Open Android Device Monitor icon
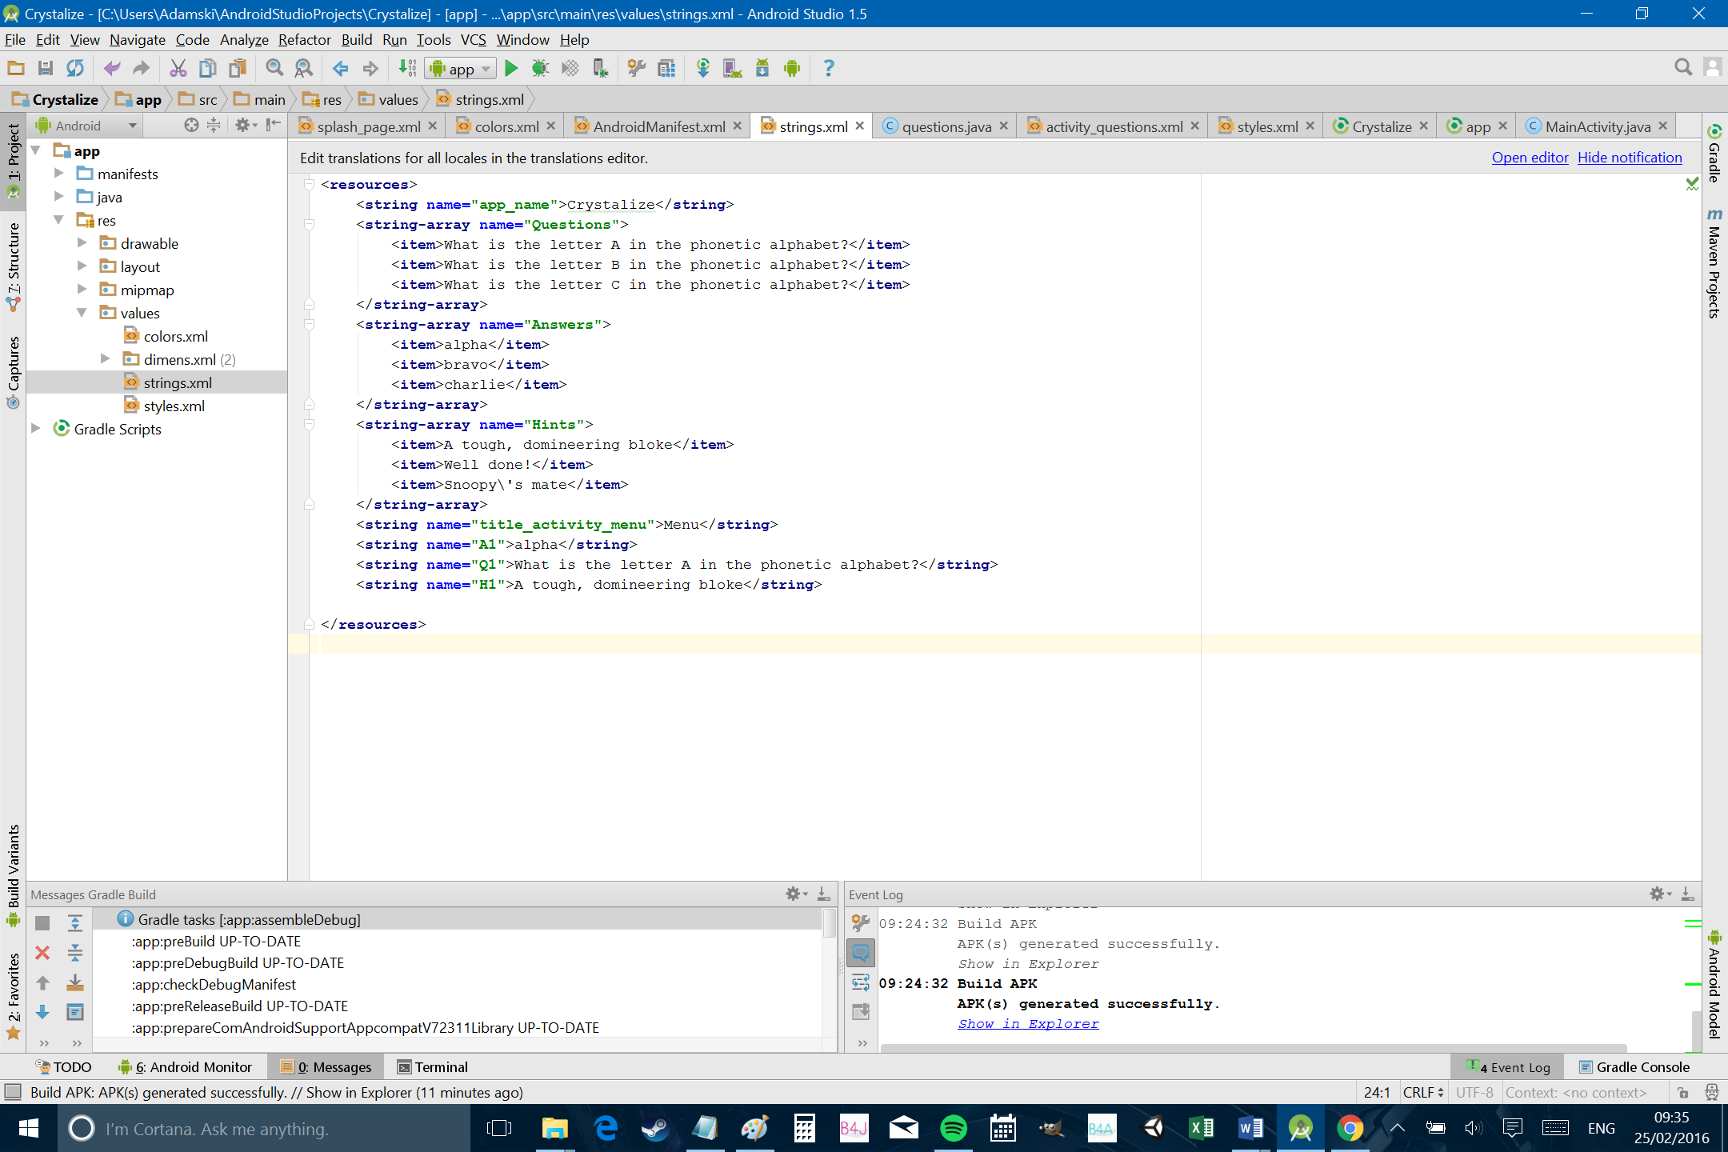This screenshot has width=1728, height=1152. coord(792,69)
